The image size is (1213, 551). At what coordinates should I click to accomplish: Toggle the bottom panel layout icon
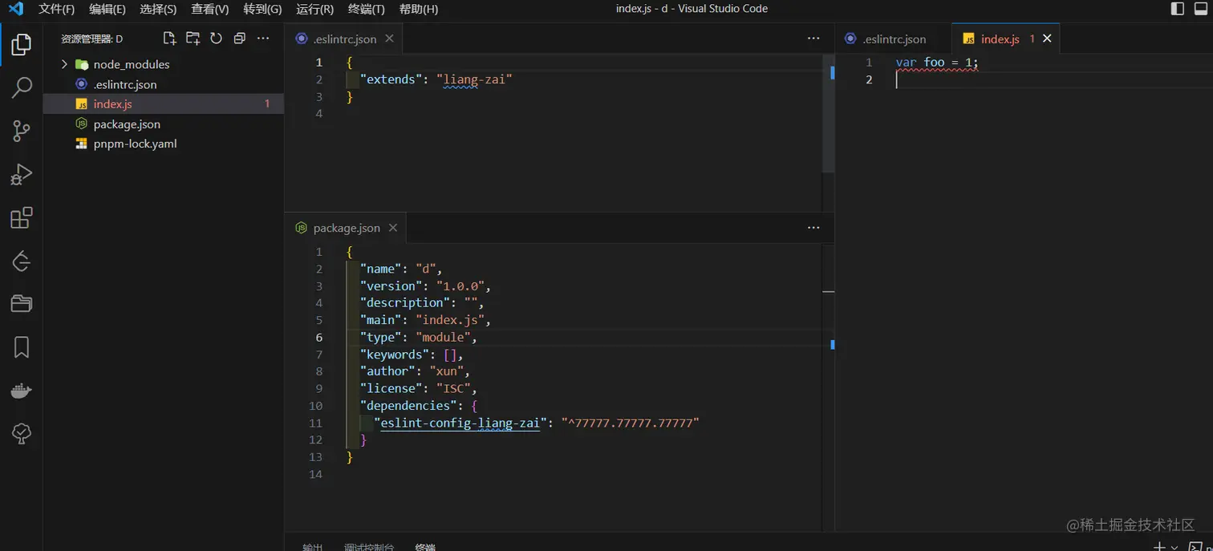tap(1203, 9)
